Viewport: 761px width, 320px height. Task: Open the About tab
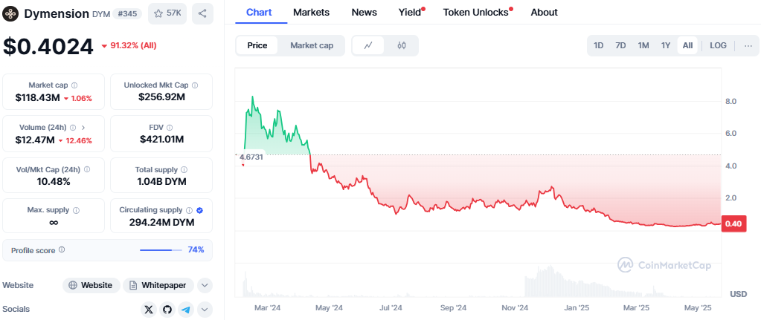click(x=544, y=13)
